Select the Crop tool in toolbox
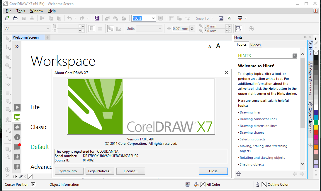Screen dimensions: 321x191 [x=8, y=57]
